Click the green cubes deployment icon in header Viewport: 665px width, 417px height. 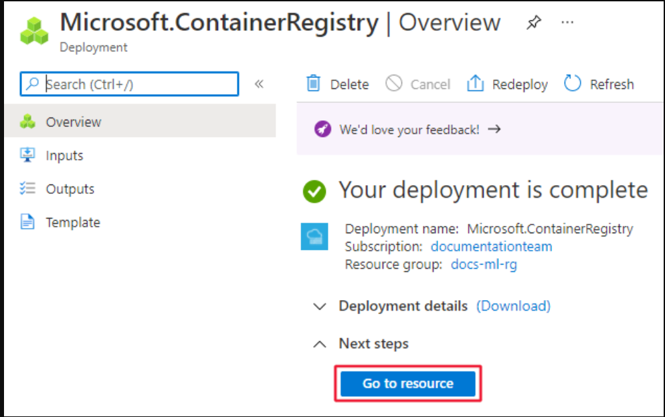[x=34, y=31]
